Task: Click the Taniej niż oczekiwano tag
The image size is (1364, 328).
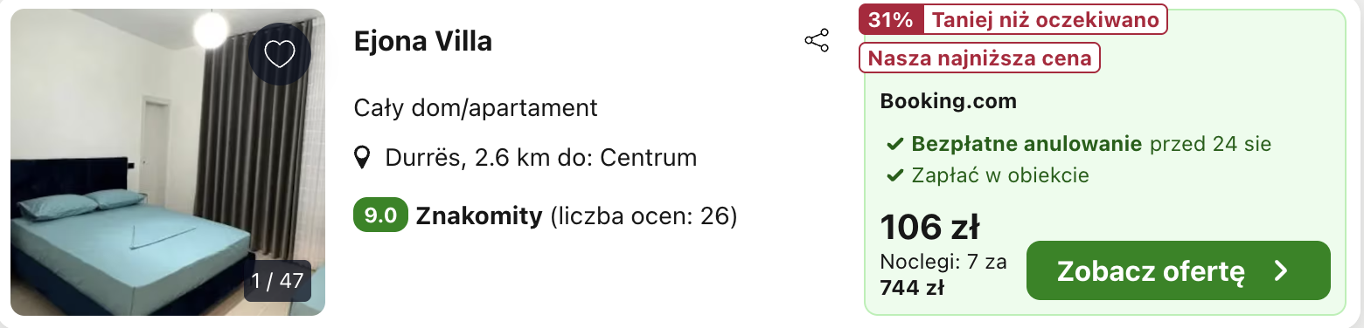Action: [1045, 20]
